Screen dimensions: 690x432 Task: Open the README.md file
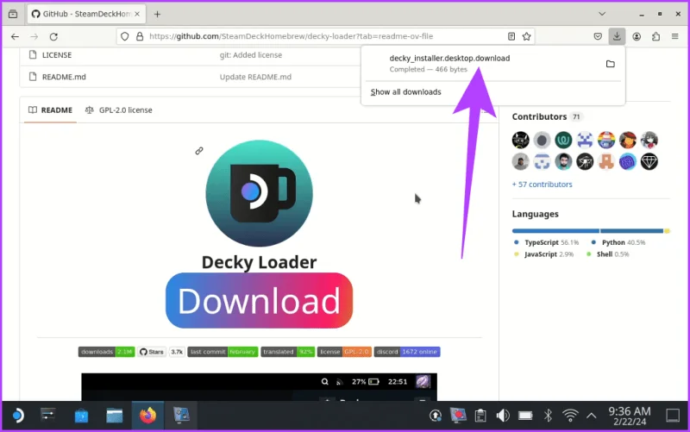(x=64, y=77)
